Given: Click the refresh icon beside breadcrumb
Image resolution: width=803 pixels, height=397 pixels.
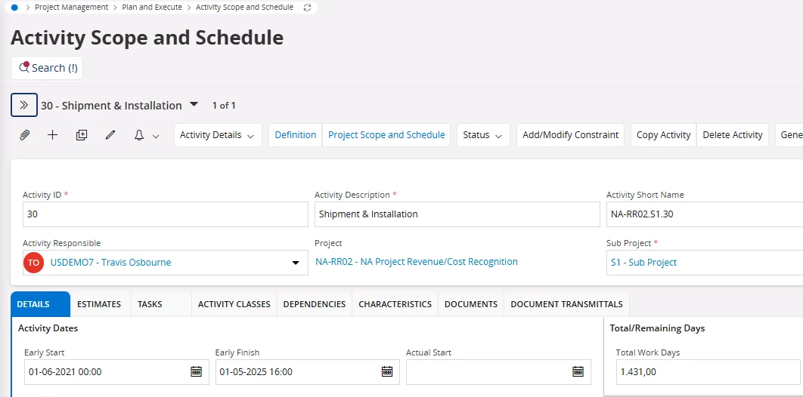Looking at the screenshot, I should point(307,8).
